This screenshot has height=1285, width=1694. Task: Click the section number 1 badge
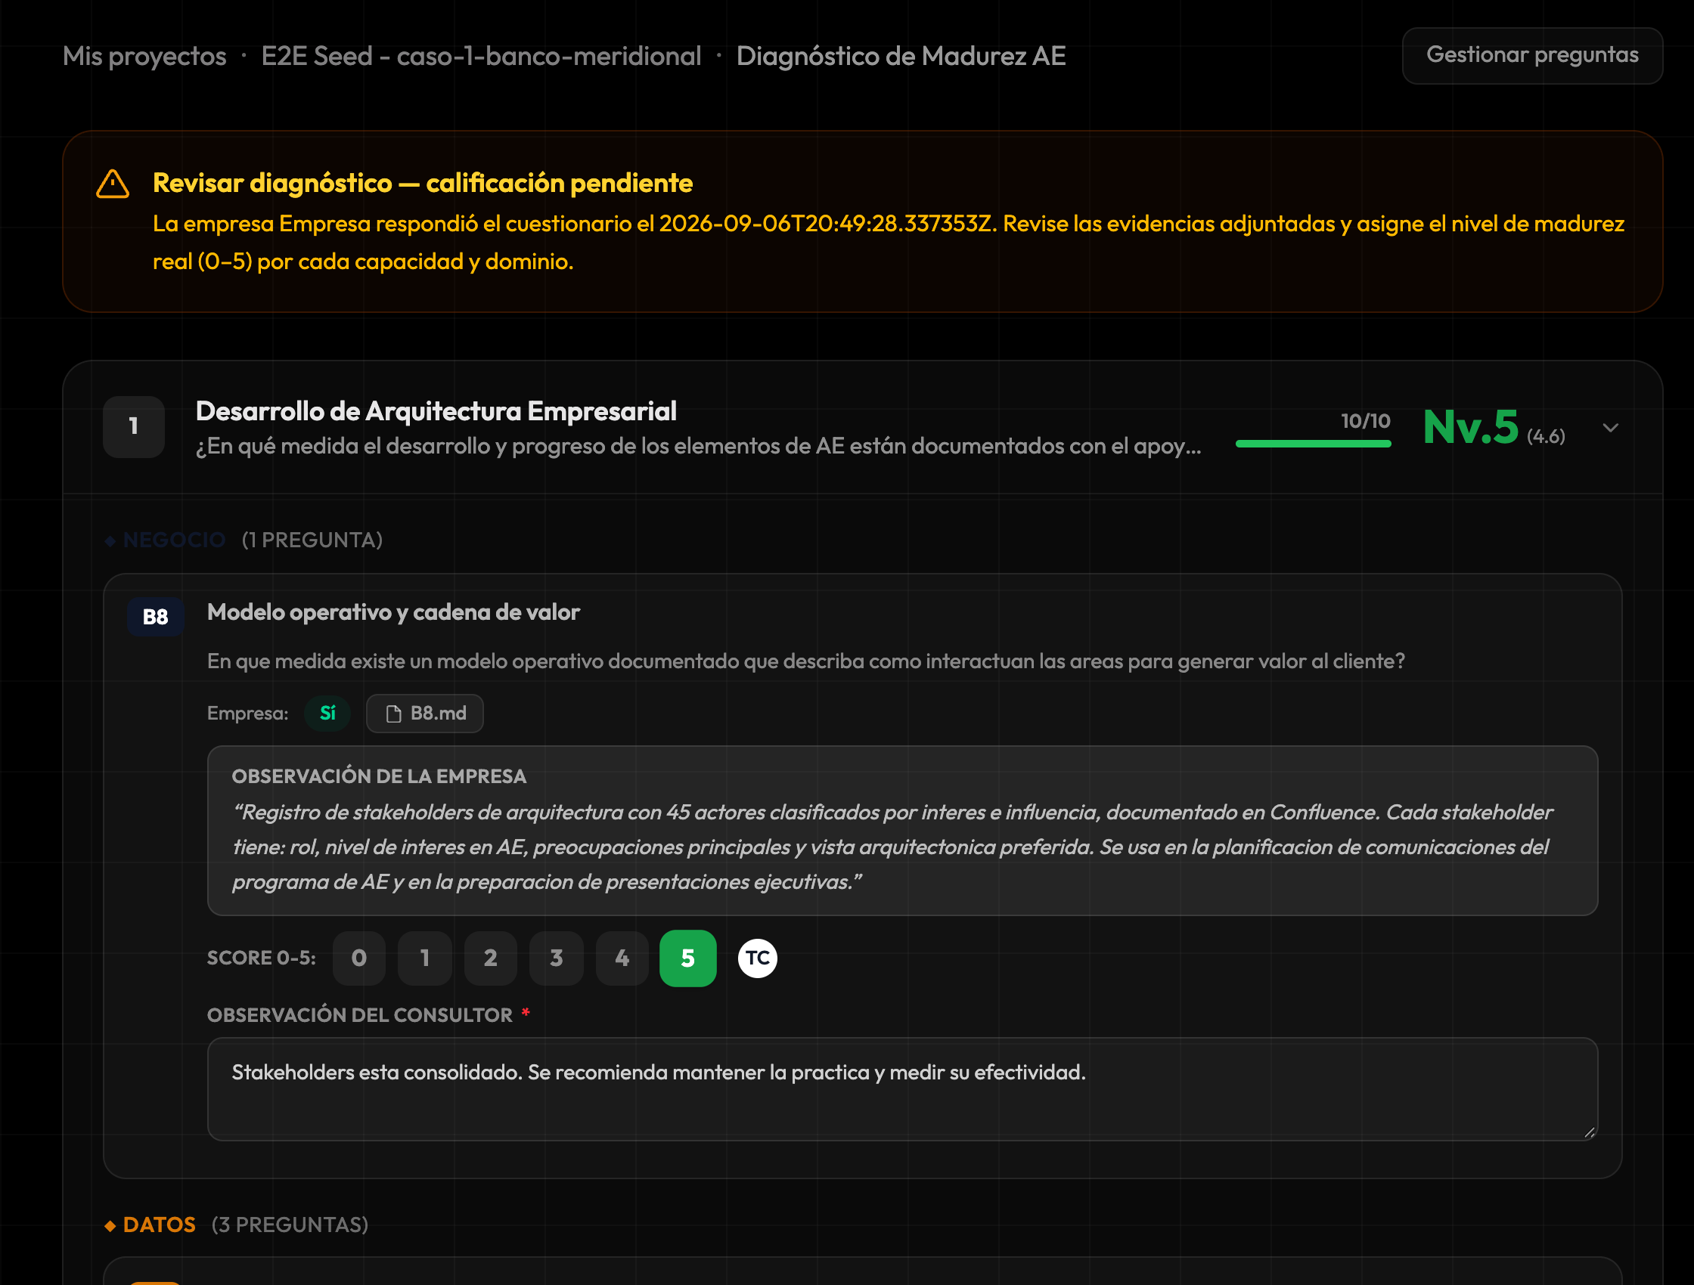(134, 426)
